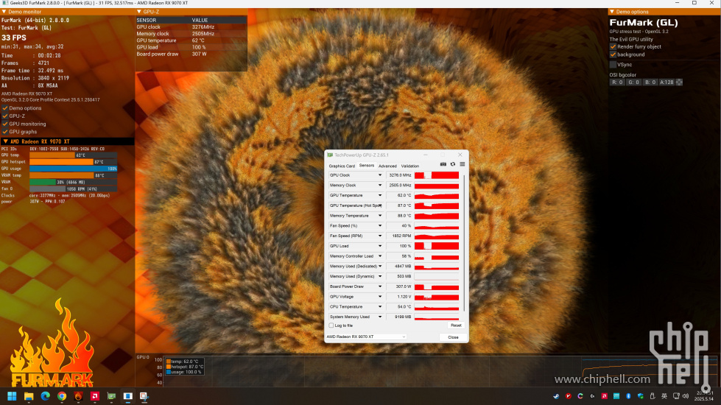Launch Microsoft Edge from the taskbar
The height and width of the screenshot is (405, 721).
[45, 396]
